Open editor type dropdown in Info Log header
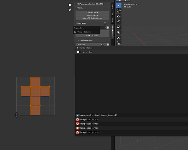188x150 pixels. [79, 52]
